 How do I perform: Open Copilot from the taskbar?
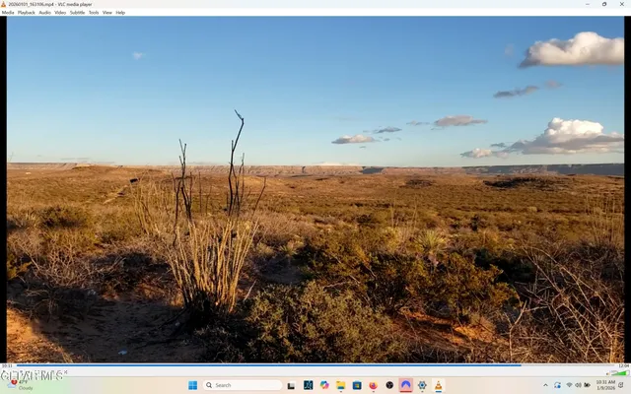[x=324, y=385]
